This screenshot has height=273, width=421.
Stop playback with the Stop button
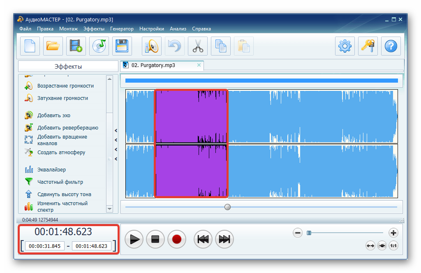pyautogui.click(x=155, y=239)
